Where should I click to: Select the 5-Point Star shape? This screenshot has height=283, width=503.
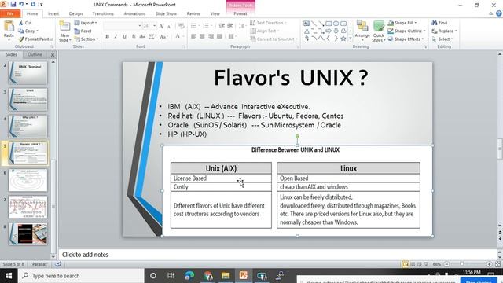point(343,39)
